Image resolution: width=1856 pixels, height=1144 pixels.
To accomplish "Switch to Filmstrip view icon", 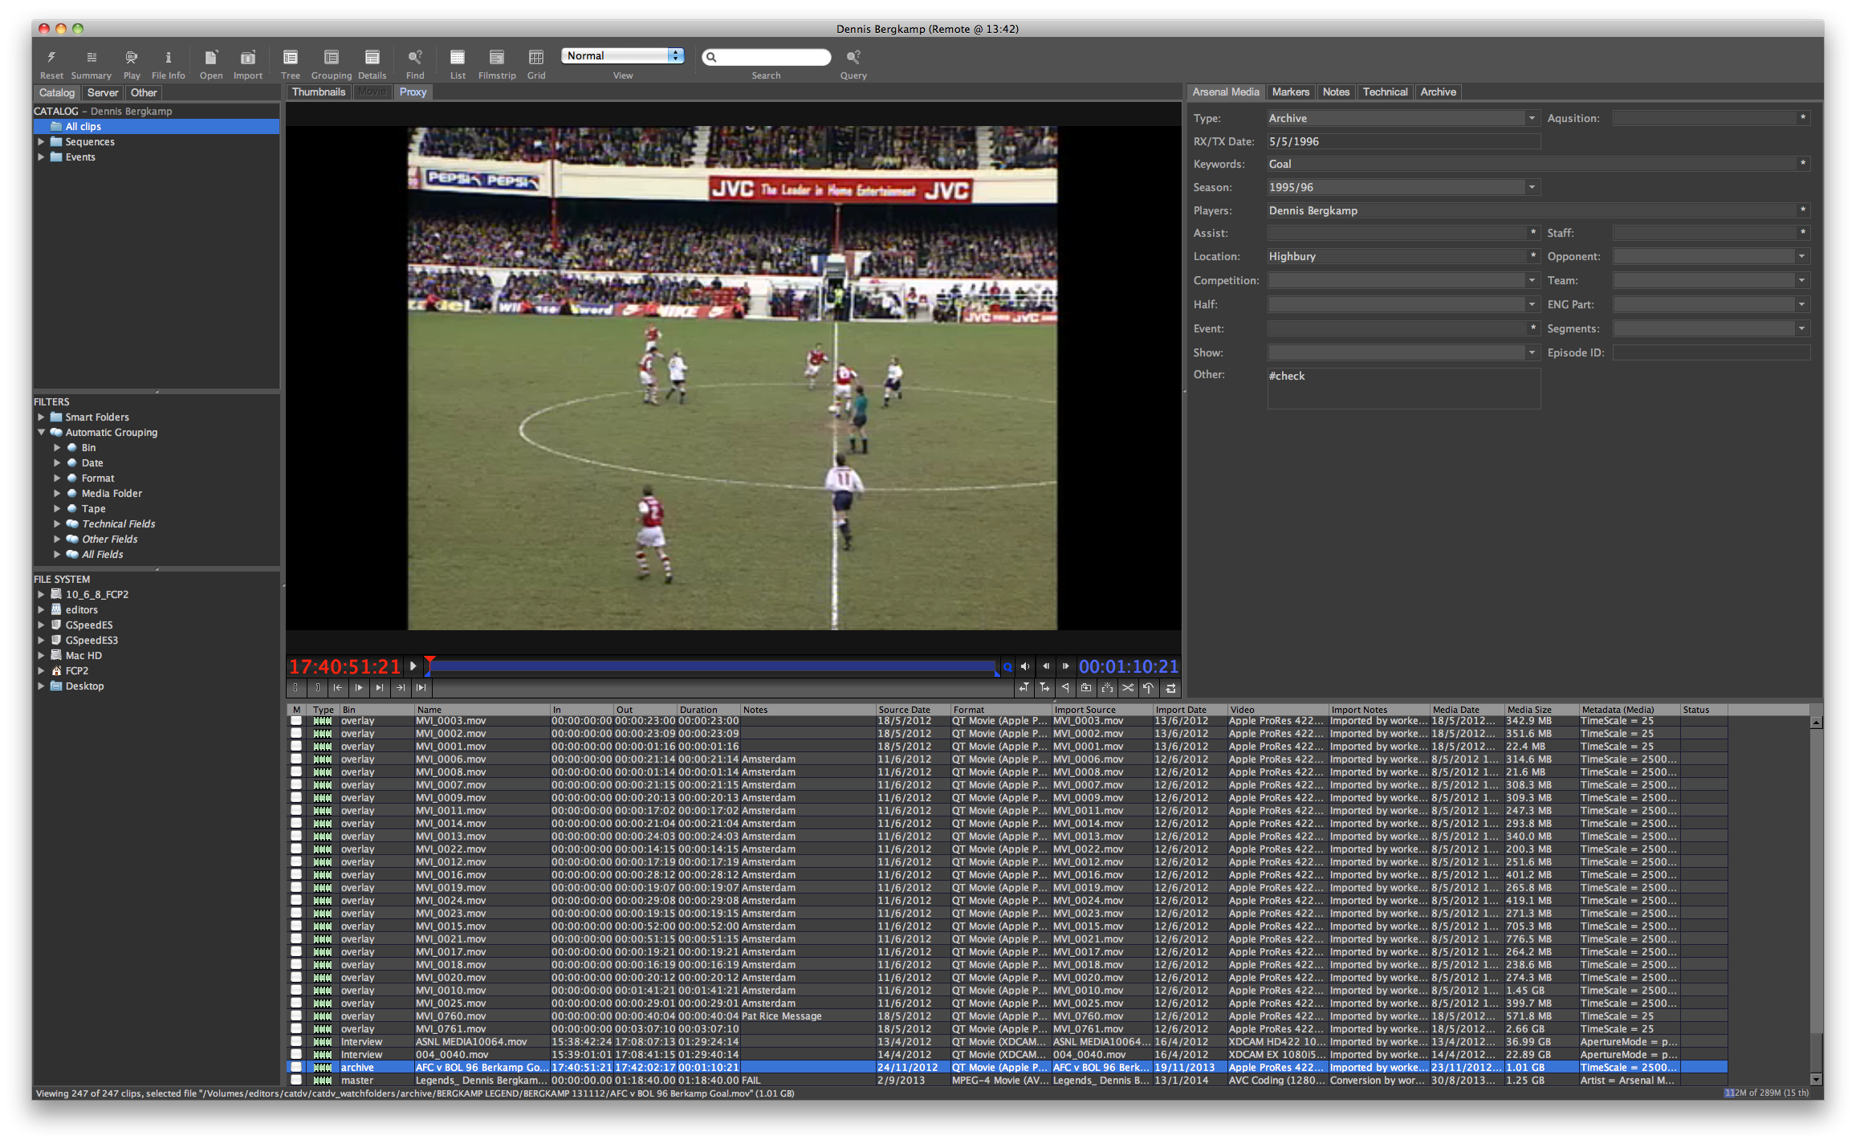I will [496, 58].
